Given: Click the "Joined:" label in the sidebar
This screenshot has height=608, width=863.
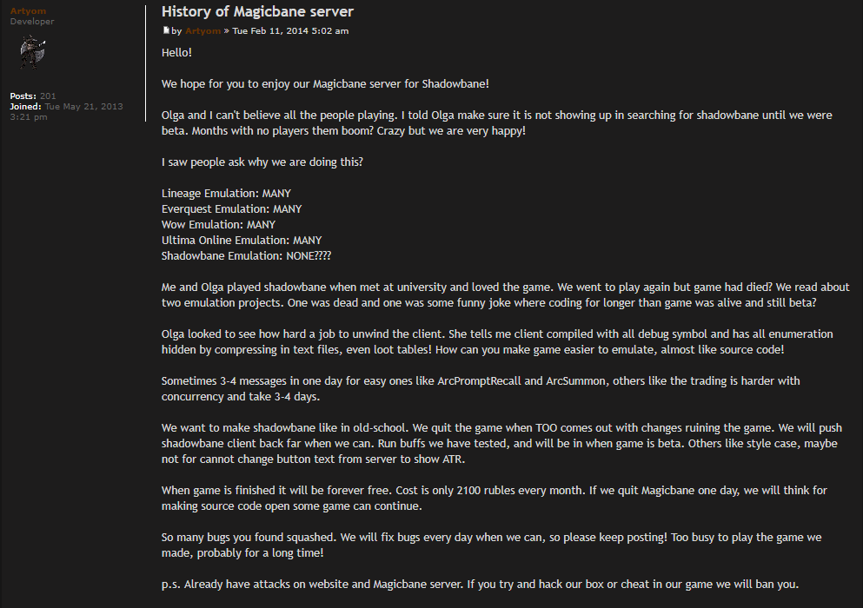Looking at the screenshot, I should (25, 106).
